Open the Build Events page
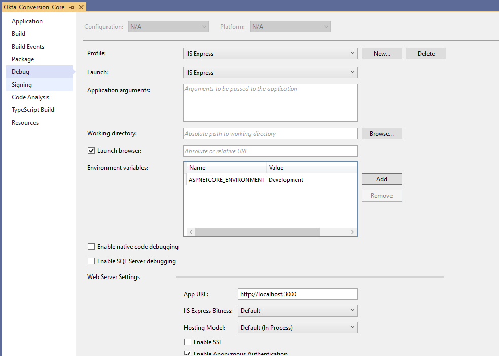The width and height of the screenshot is (499, 356). point(28,47)
